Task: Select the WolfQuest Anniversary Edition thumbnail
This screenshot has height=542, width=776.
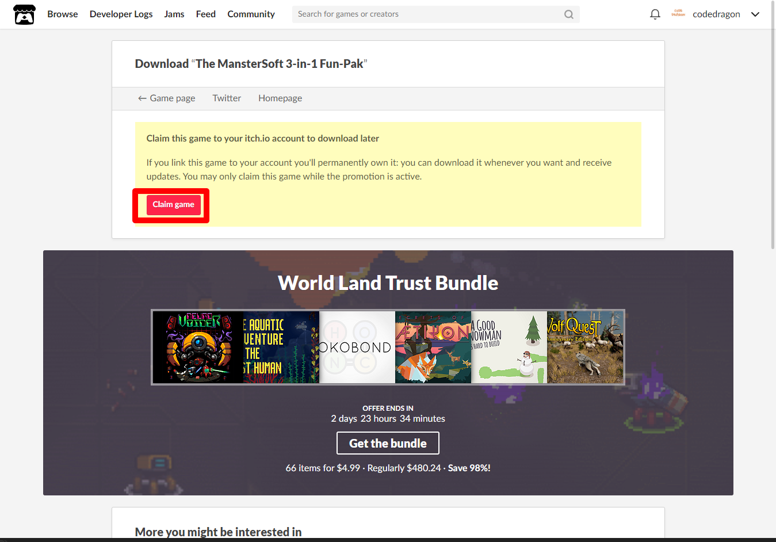Action: 585,348
